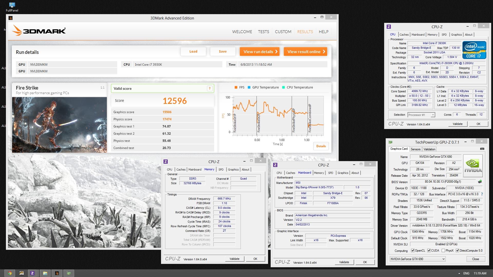Enable the PhysX checkbox in GPU-Z
Viewport: 493px width, 277px height.
pos(443,251)
